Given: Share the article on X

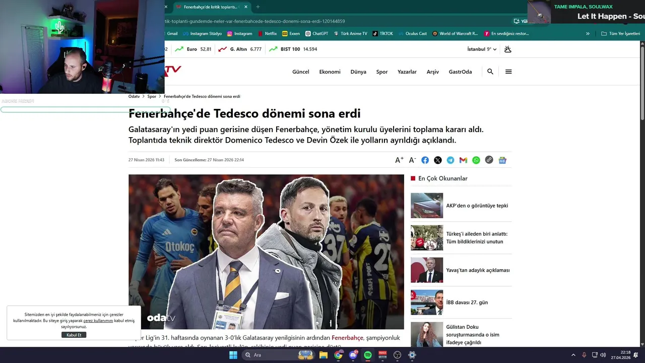Looking at the screenshot, I should click(438, 160).
